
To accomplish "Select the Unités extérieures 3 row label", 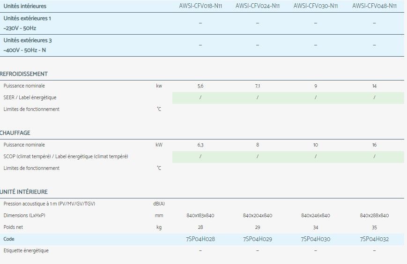I will click(x=27, y=40).
